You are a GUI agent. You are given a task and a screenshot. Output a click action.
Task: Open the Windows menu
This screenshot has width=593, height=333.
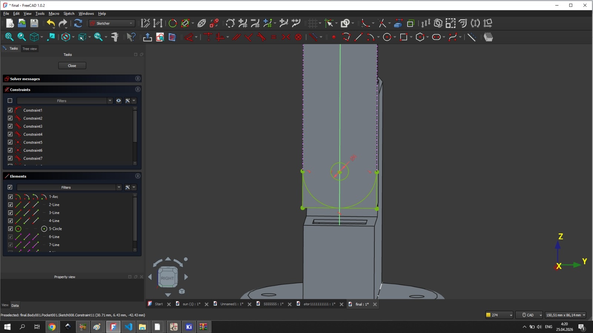86,13
